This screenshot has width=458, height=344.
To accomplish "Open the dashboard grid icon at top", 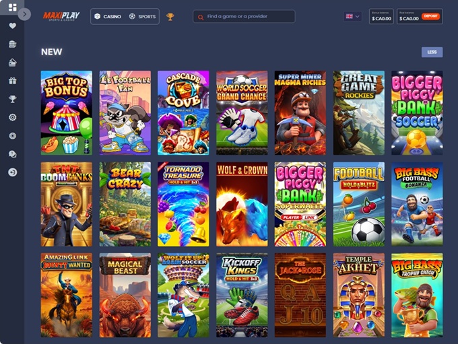I will click(12, 7).
